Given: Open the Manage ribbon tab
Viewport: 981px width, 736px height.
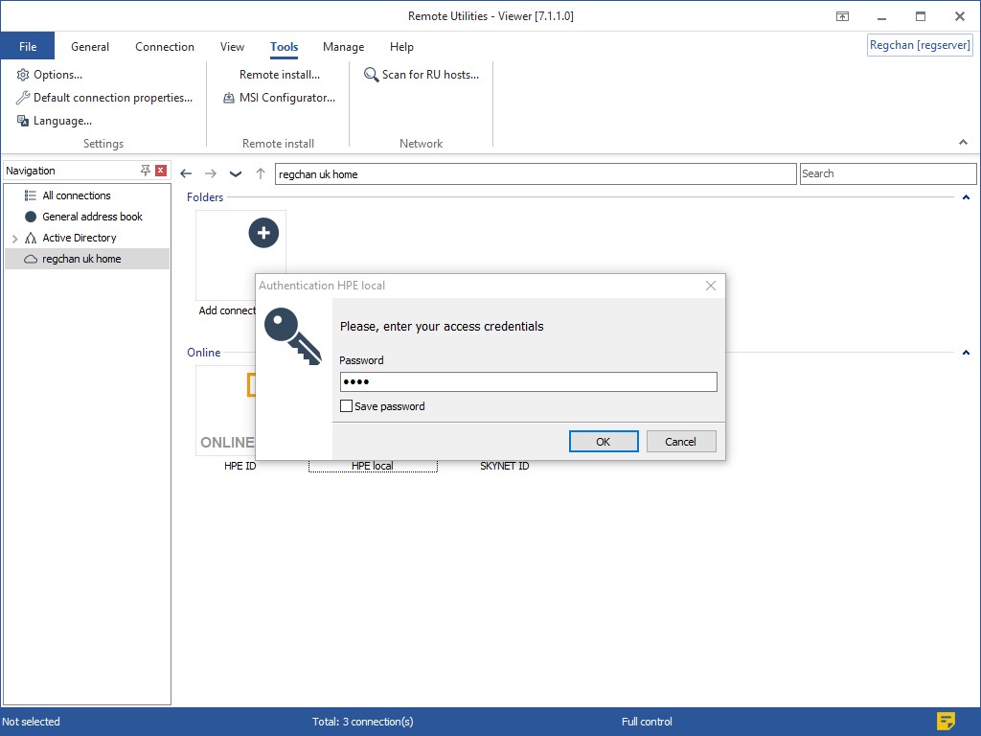Looking at the screenshot, I should pos(343,47).
